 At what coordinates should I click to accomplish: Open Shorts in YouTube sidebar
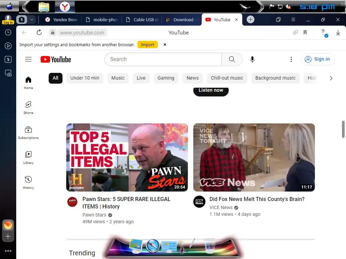tap(28, 108)
